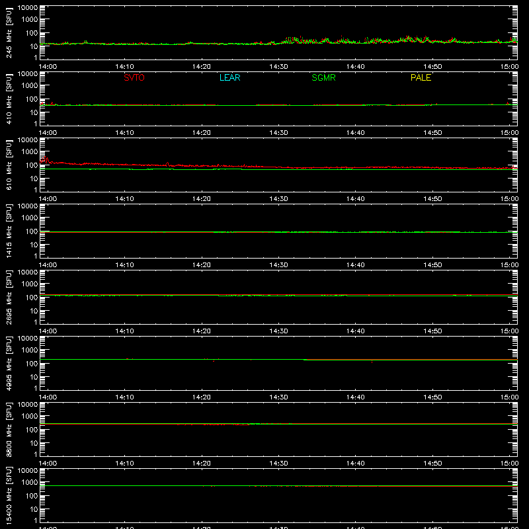Click '14:00' tick label below 245 MHz panel
The height and width of the screenshot is (529, 529).
click(48, 67)
